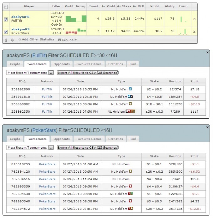
Task: Click Add Other Statistics link
Action: [x=38, y=39]
